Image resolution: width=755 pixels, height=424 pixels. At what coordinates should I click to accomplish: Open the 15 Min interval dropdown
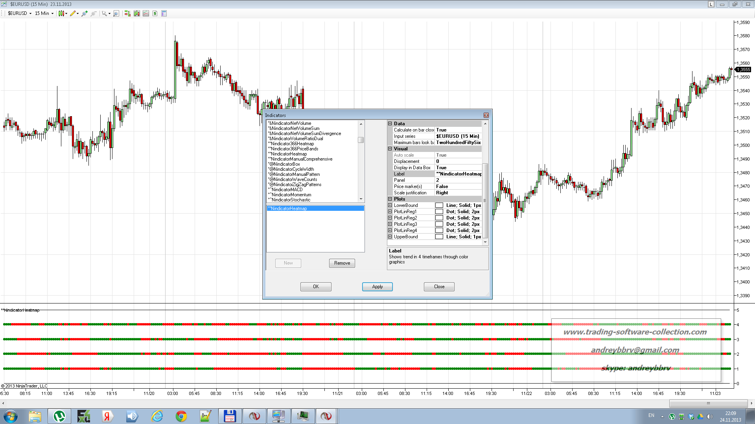(x=44, y=13)
